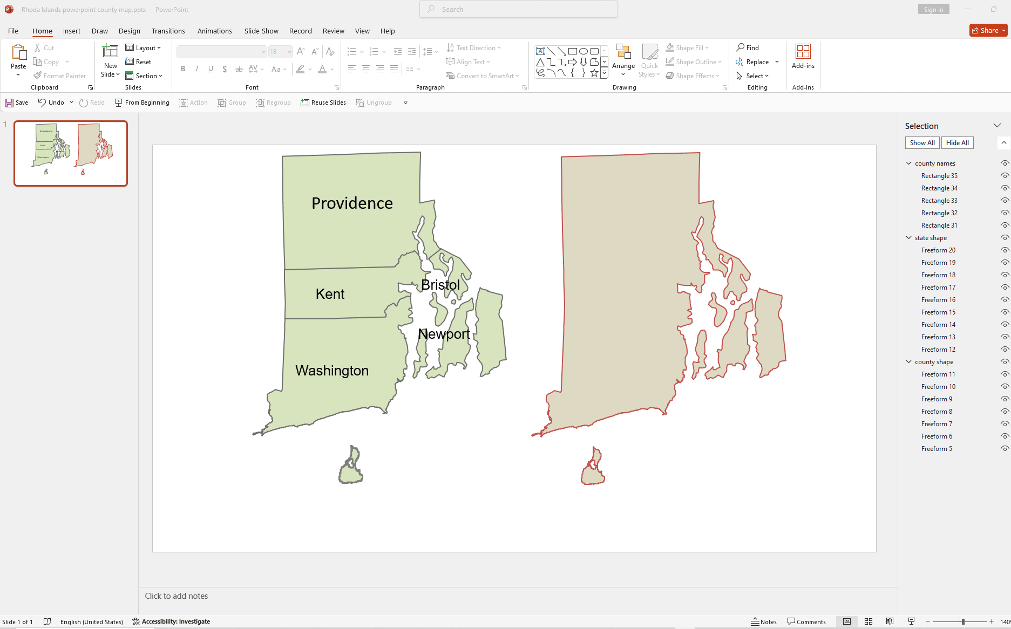Click the Format Painter tool

point(59,76)
